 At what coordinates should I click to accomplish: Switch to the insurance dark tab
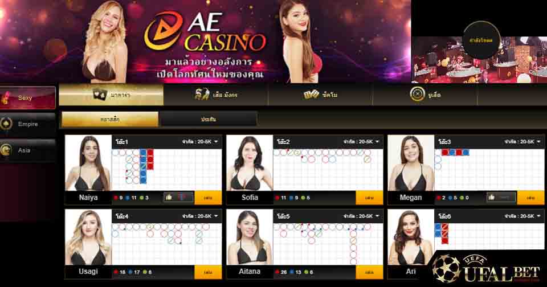pos(209,119)
